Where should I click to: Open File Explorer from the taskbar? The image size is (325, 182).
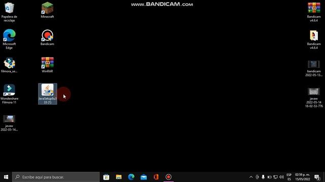[x=118, y=177]
